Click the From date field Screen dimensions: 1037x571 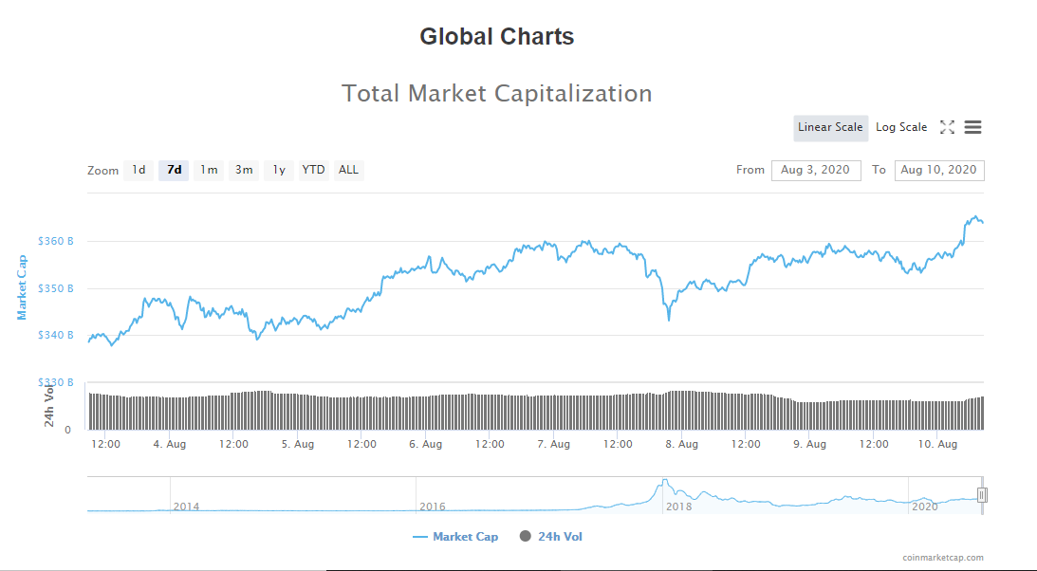pos(816,170)
